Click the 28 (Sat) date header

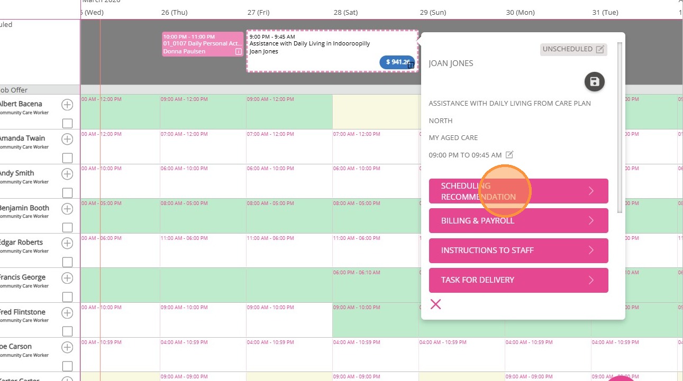click(345, 12)
